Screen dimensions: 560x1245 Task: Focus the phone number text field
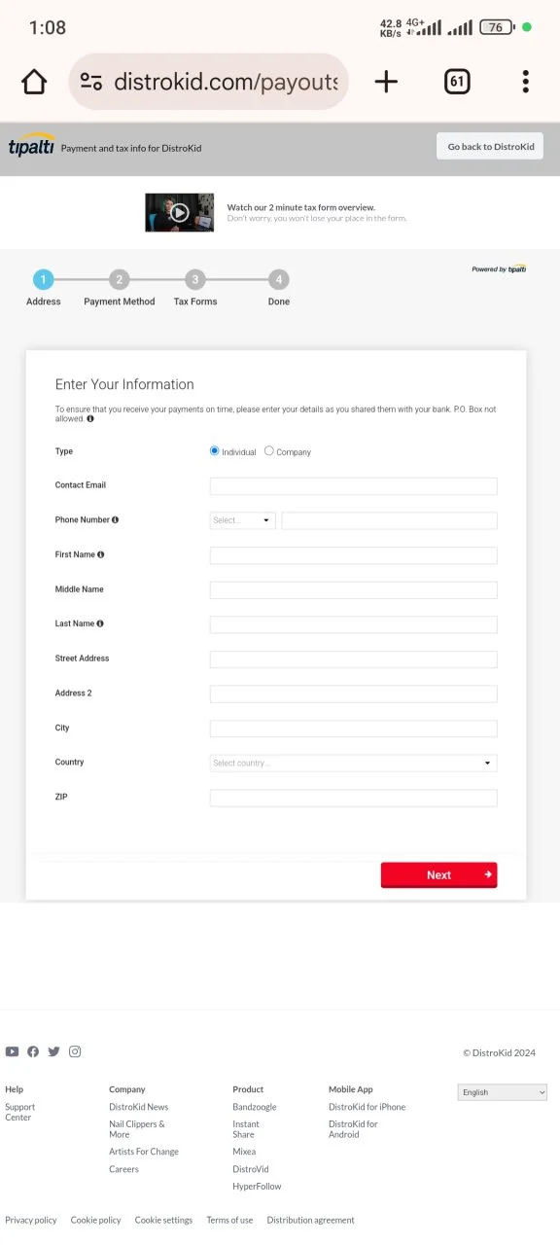pyautogui.click(x=389, y=520)
